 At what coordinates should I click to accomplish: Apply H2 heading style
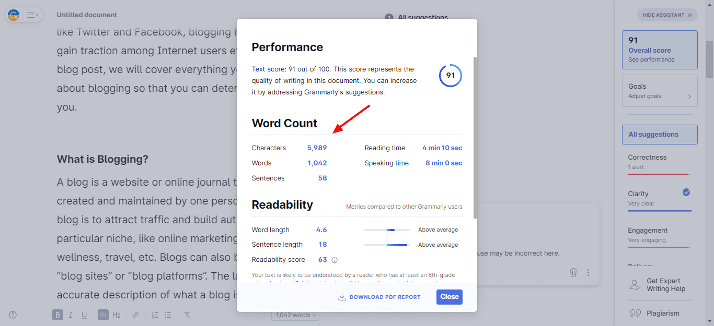(117, 315)
